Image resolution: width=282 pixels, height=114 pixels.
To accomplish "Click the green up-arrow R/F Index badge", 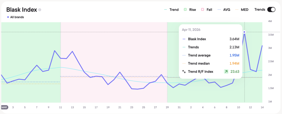I will point(226,71).
